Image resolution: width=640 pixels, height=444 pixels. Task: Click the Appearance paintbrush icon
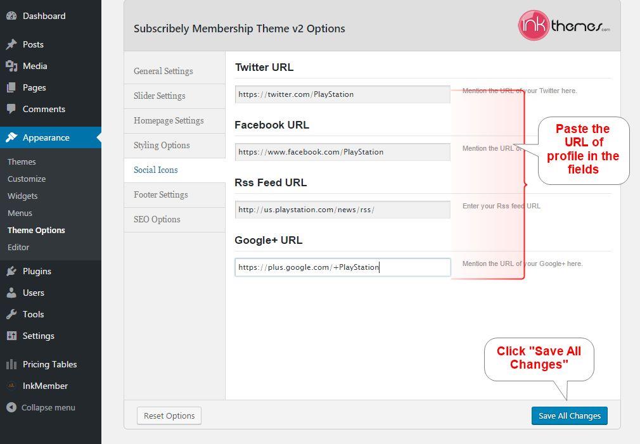[x=11, y=137]
